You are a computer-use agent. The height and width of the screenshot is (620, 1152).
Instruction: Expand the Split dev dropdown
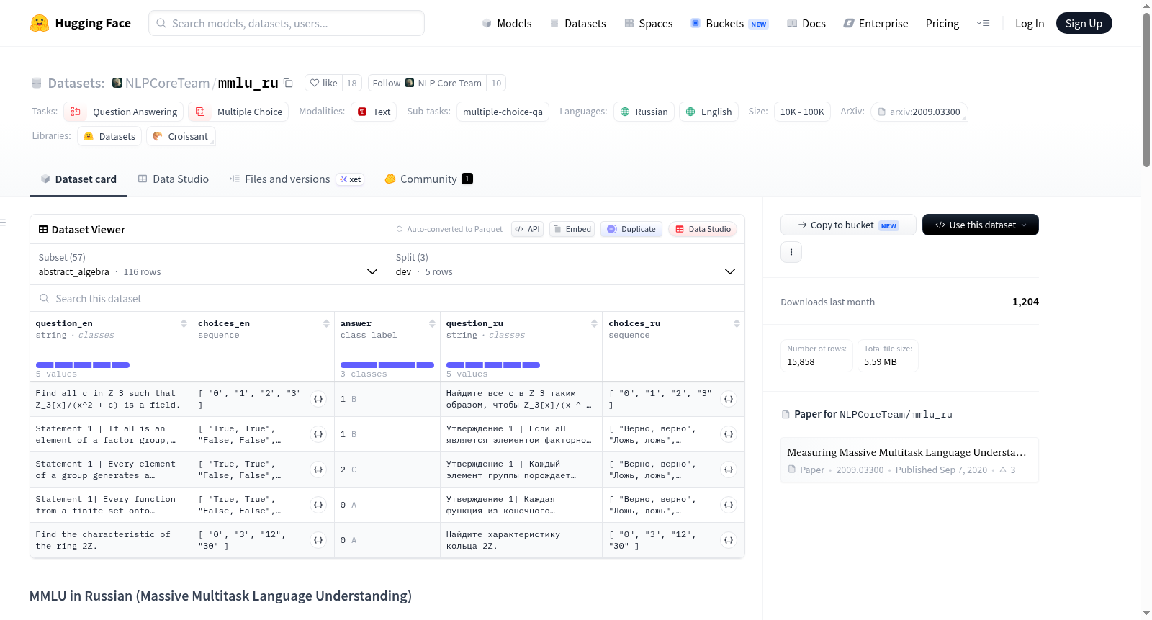566,264
